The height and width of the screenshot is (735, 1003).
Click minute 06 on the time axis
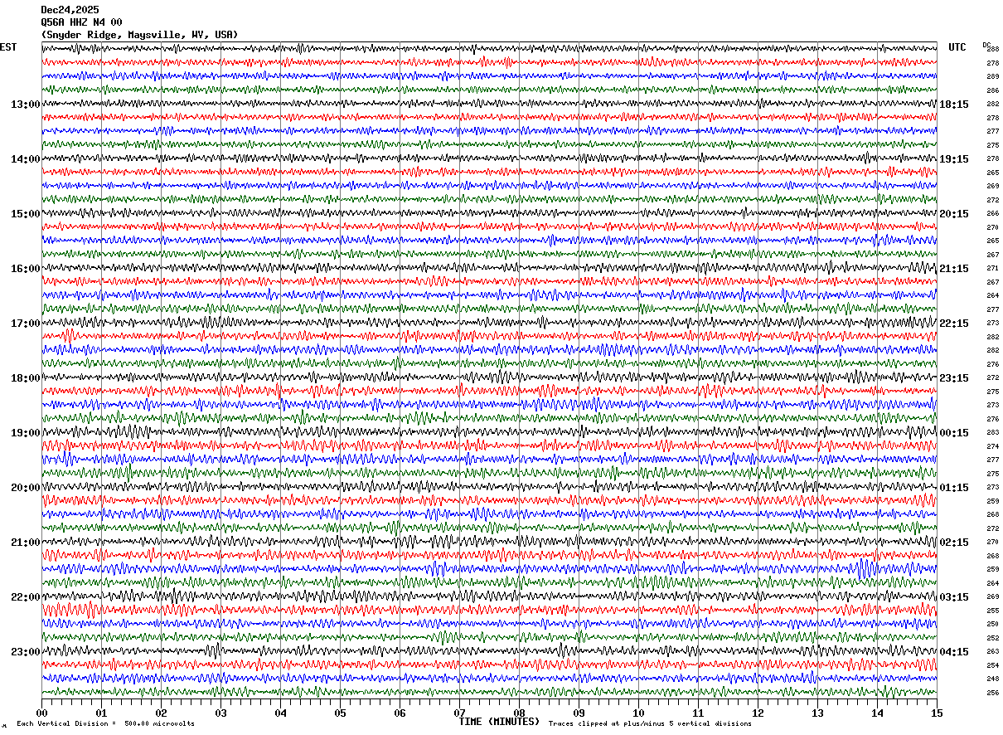click(x=400, y=713)
